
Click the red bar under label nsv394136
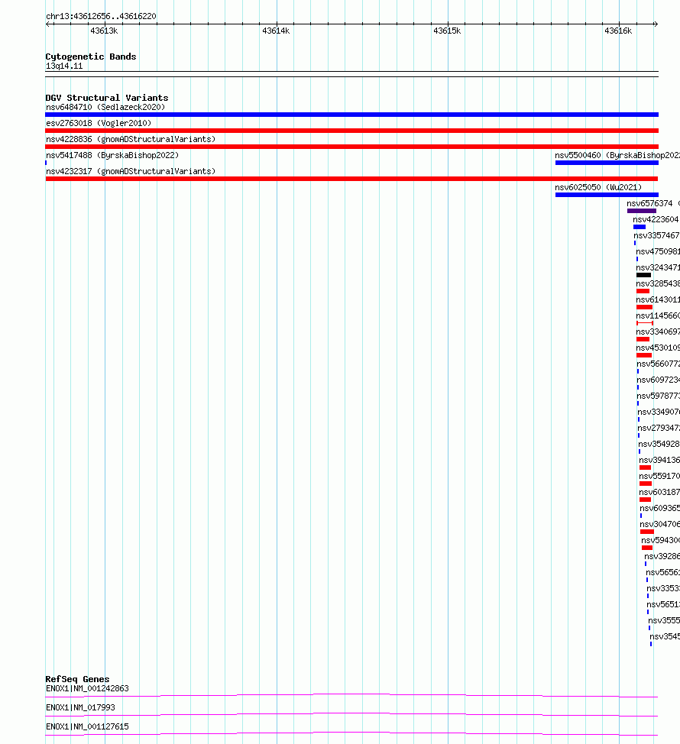tap(646, 467)
